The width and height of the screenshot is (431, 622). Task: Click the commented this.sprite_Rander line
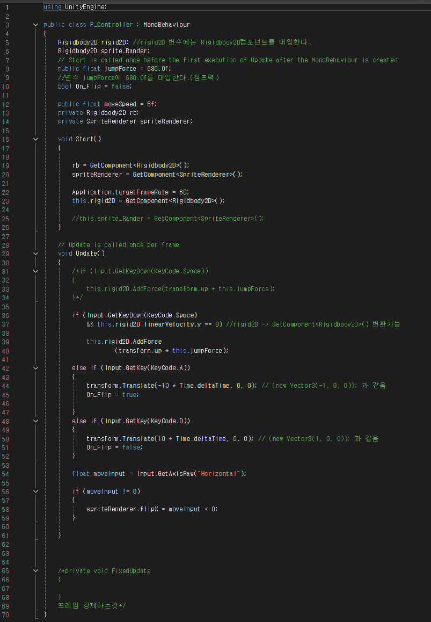pos(168,218)
